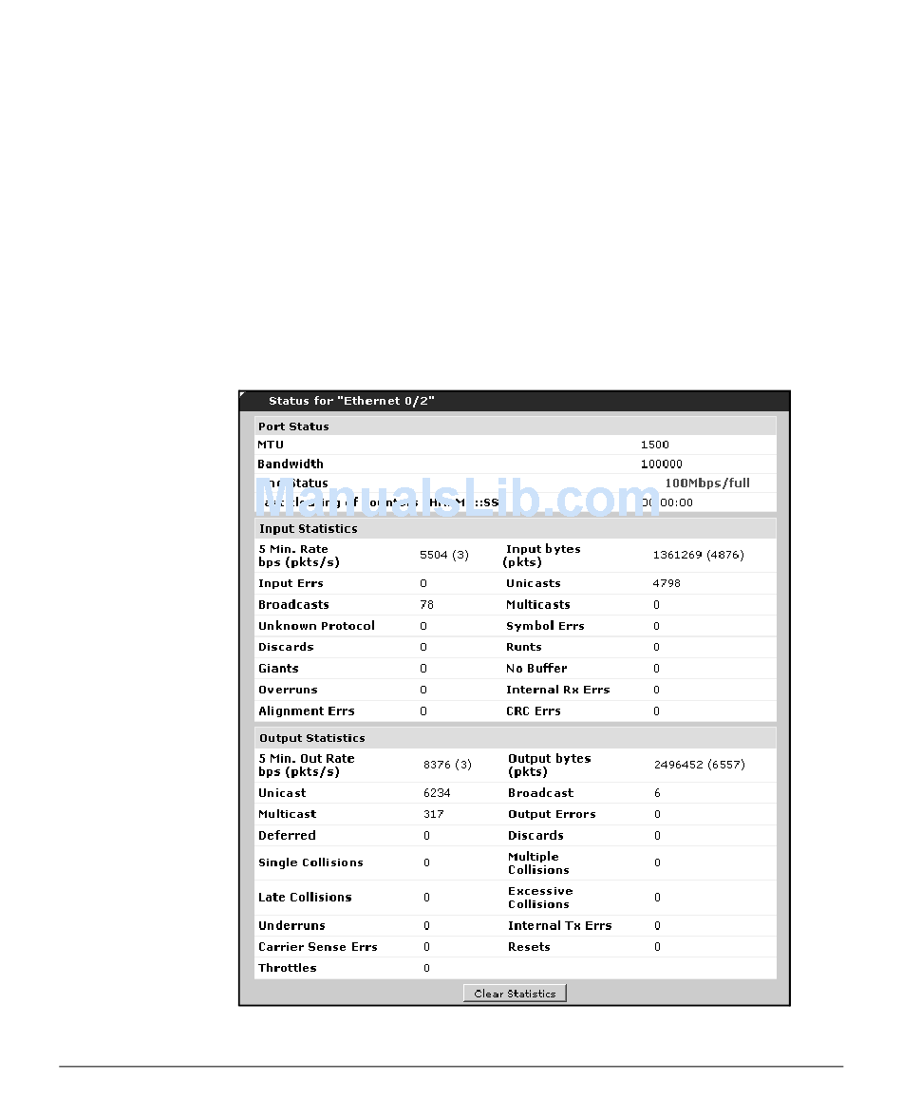Image resolution: width=902 pixels, height=1099 pixels.
Task: Click the Overruns label
Action: coord(288,690)
